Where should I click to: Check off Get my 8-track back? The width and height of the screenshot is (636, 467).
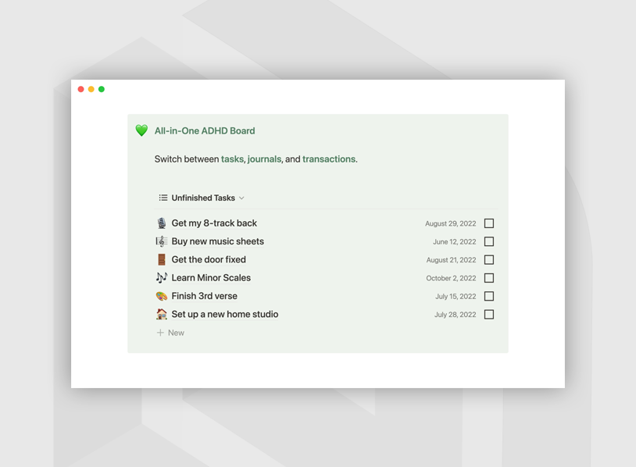click(489, 223)
